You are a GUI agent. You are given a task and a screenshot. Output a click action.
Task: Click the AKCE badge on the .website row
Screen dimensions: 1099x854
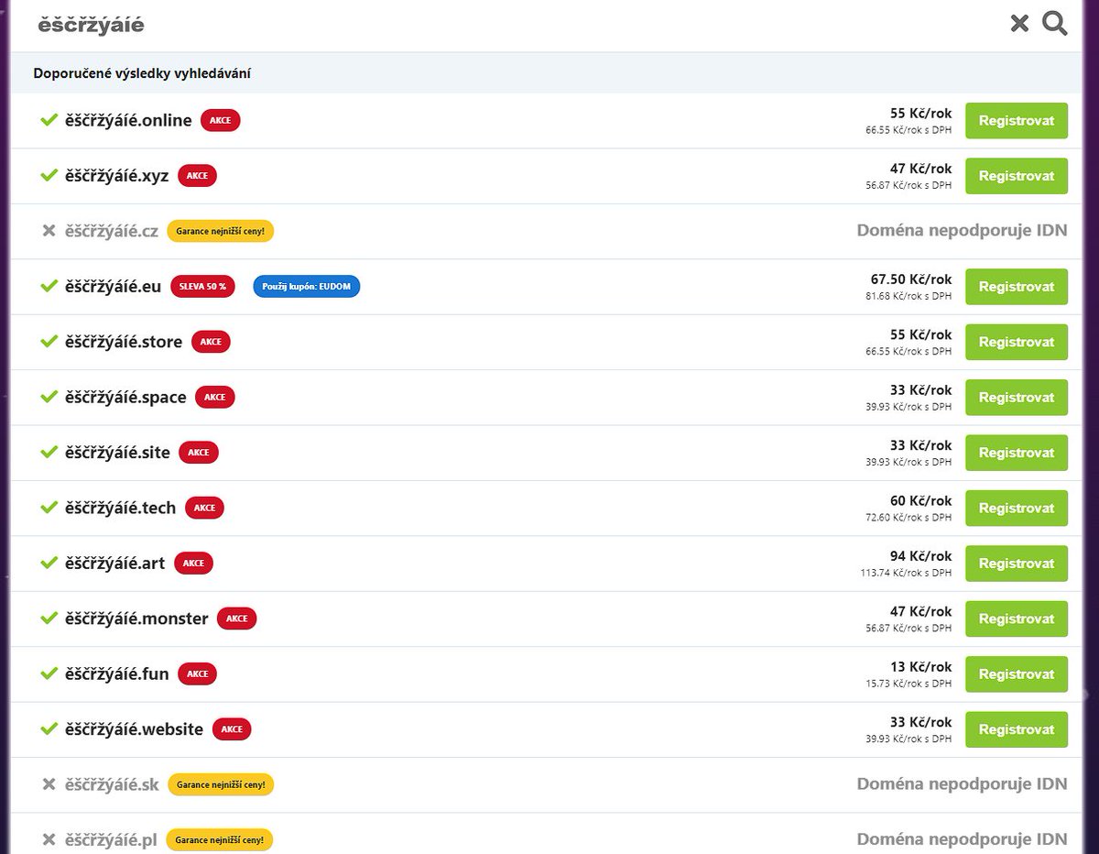click(x=232, y=728)
